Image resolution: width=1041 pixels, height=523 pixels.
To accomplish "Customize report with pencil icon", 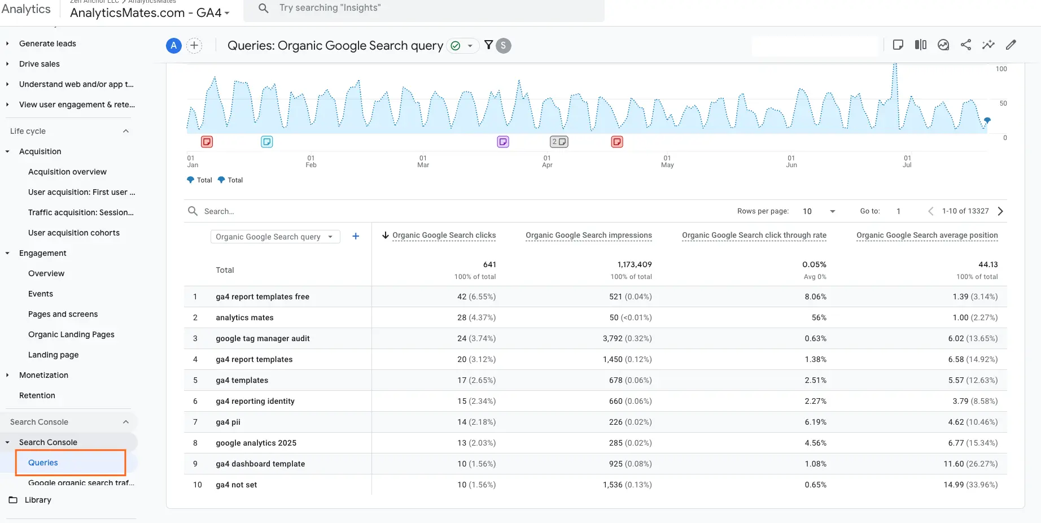I will point(1011,45).
